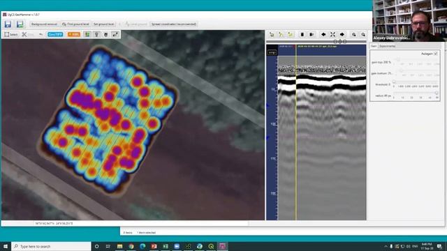
Task: Open the notification center icon
Action: tap(439, 246)
